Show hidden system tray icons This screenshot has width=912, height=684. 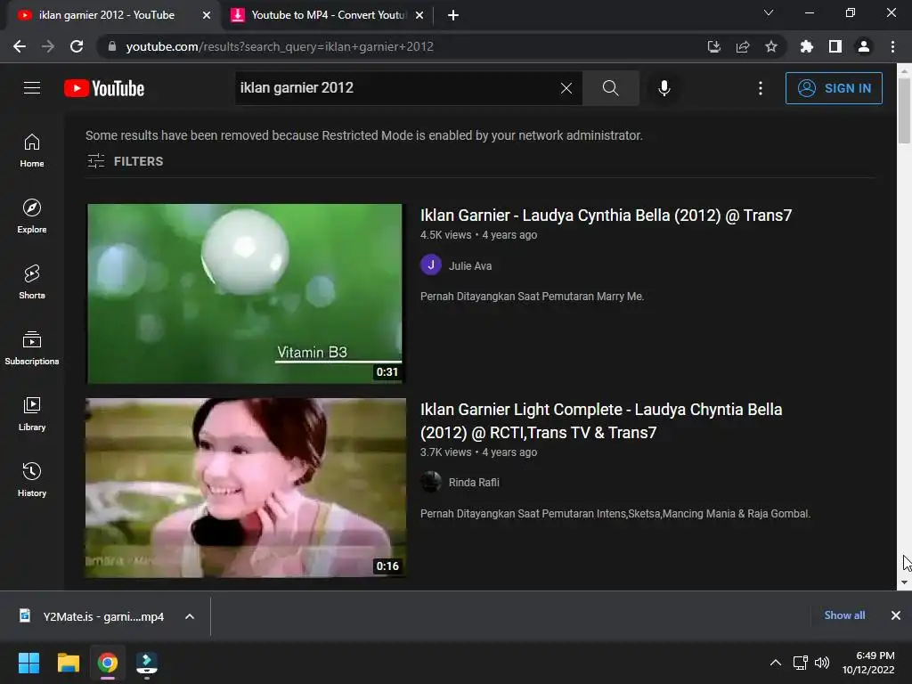[775, 663]
